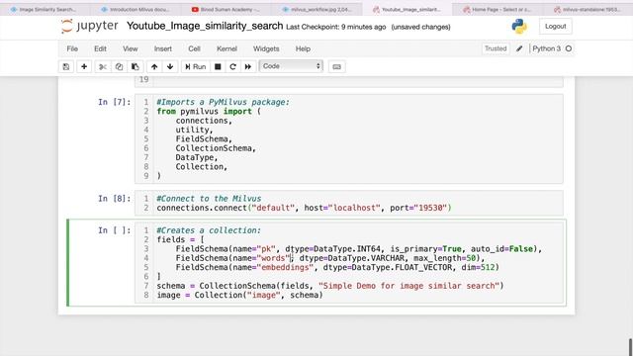Open the Widgets menu
Screen dimensions: 633x356
pyautogui.click(x=266, y=48)
